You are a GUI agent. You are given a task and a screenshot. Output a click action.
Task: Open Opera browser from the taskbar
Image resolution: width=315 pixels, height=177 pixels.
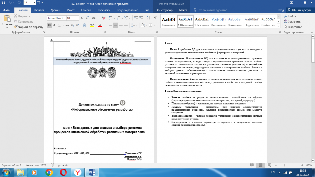click(63, 172)
